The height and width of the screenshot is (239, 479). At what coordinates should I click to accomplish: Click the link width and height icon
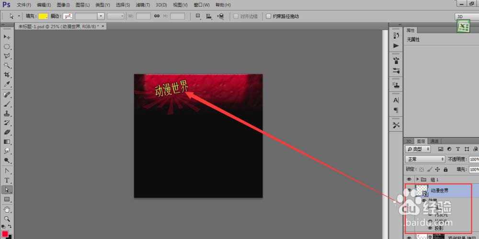click(x=156, y=16)
